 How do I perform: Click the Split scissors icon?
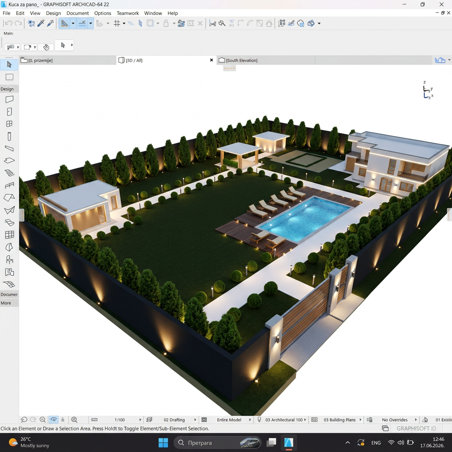212,23
